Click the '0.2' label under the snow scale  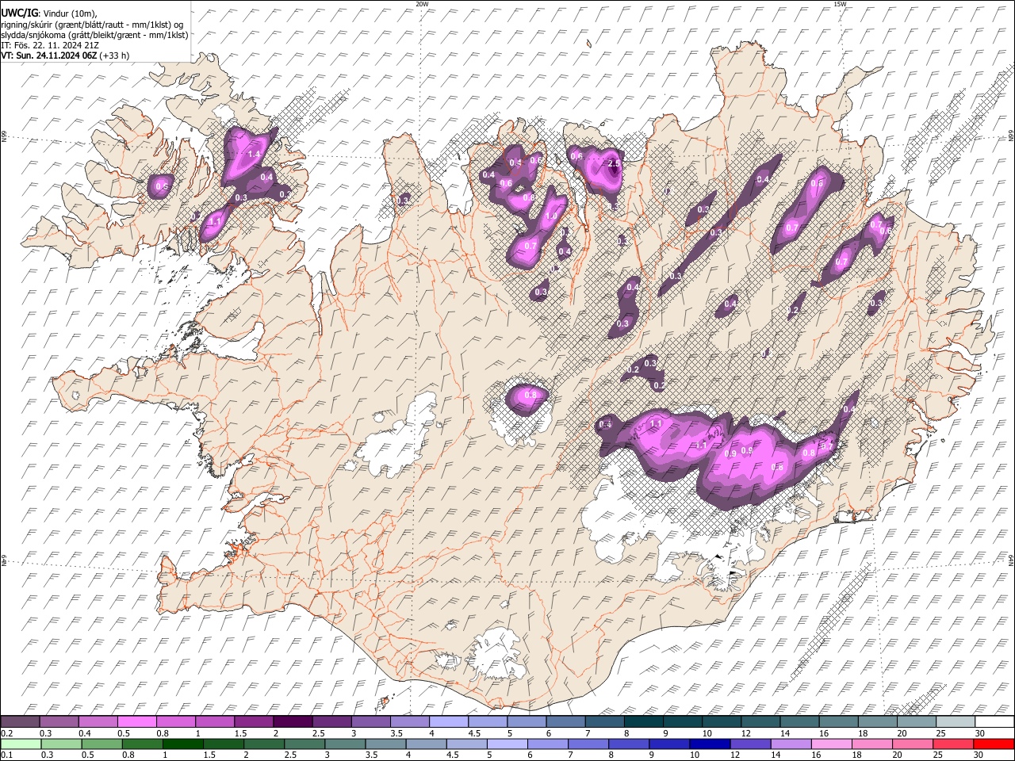(6, 733)
